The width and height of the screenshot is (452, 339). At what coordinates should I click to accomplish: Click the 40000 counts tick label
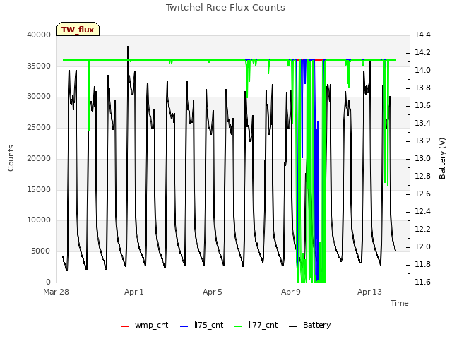coord(39,35)
